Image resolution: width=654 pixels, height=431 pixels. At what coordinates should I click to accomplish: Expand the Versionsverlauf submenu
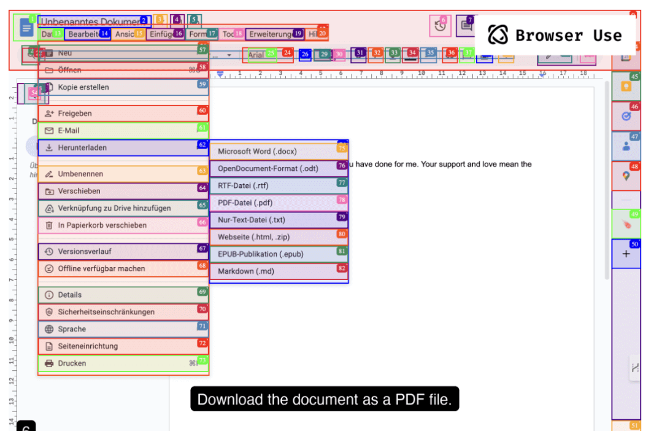(123, 252)
